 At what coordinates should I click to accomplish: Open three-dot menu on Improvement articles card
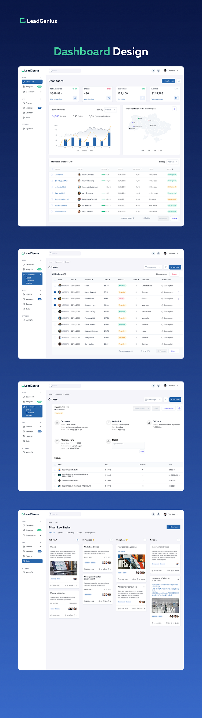pos(178,547)
